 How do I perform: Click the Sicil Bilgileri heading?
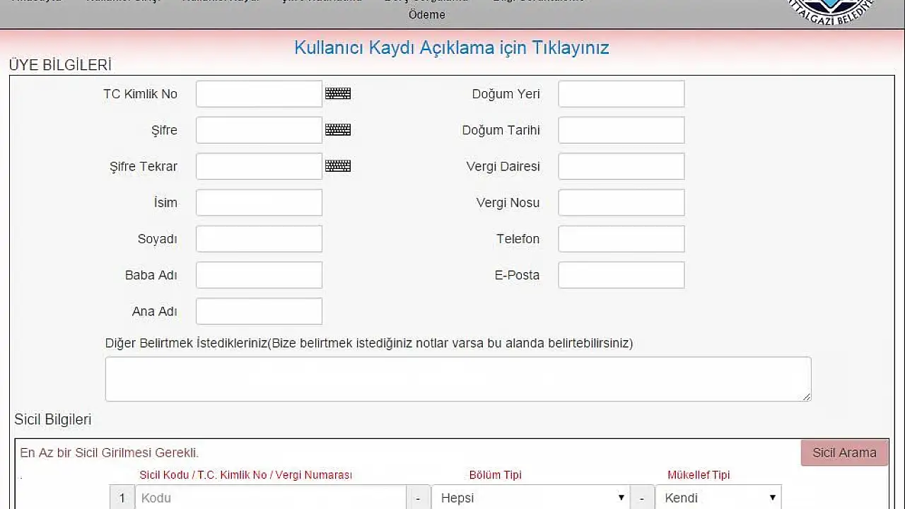(x=53, y=419)
